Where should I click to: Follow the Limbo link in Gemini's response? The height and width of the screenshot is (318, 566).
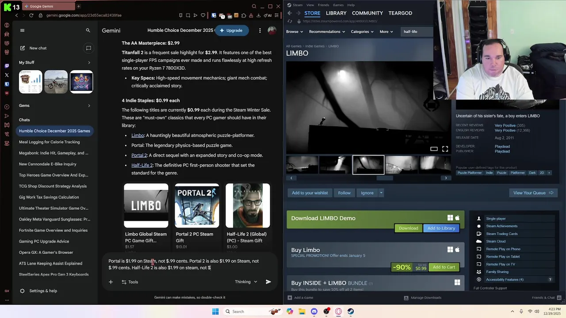coord(138,136)
